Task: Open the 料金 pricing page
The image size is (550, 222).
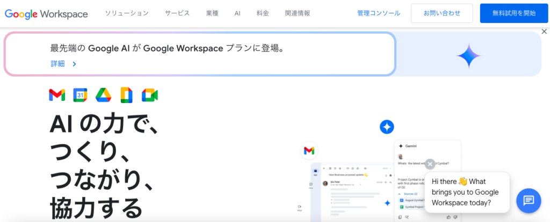Action: (x=263, y=13)
